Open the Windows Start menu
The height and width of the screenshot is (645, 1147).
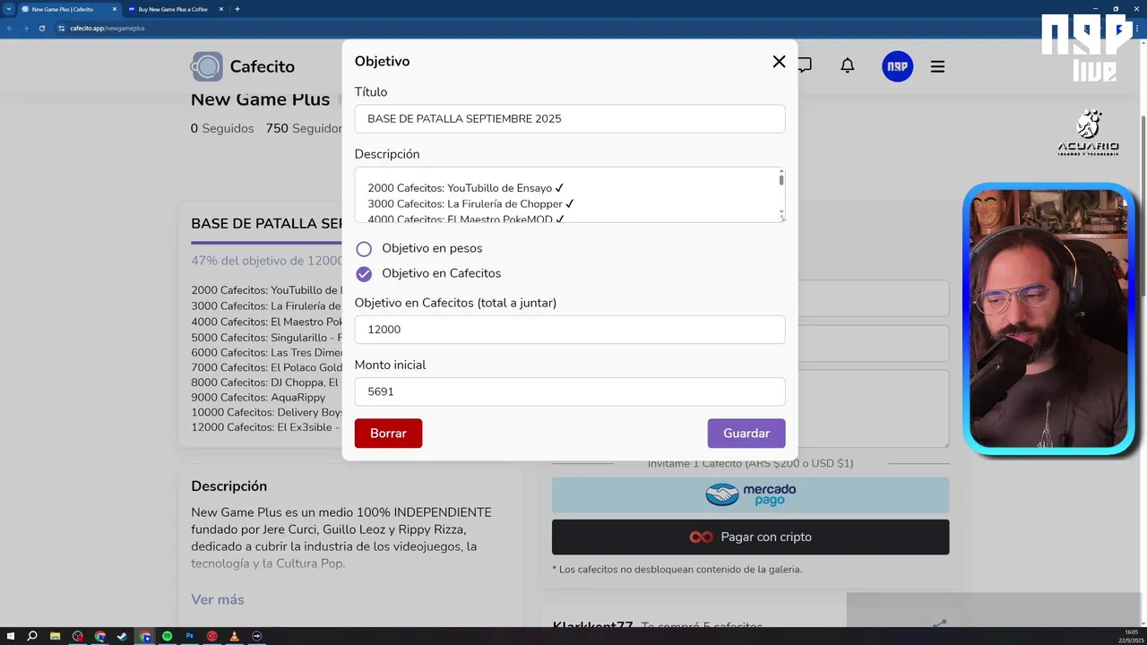pyautogui.click(x=11, y=636)
